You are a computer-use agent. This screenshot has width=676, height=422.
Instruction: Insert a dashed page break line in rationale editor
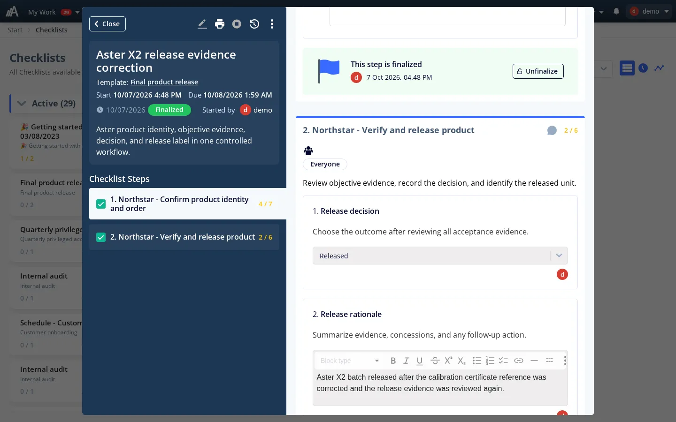tap(549, 361)
